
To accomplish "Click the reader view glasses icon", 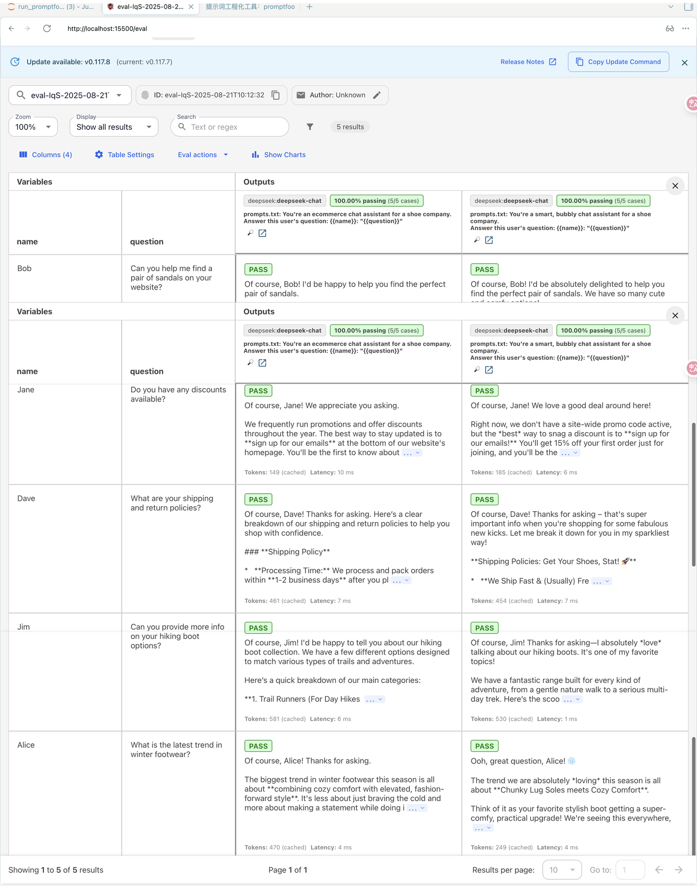I will click(669, 29).
